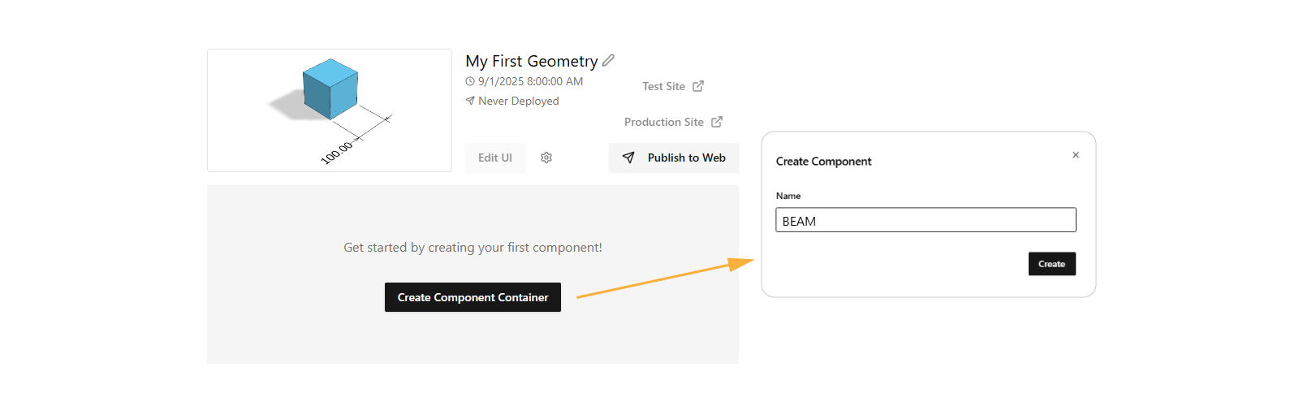The height and width of the screenshot is (406, 1299).
Task: Click the Edit UI button
Action: coord(495,158)
